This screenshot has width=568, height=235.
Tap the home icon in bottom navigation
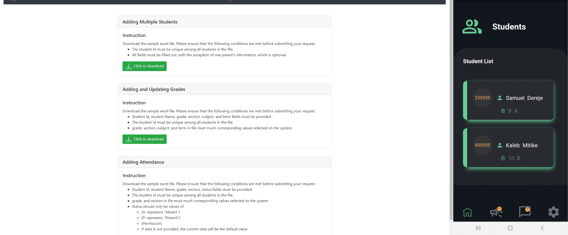(x=468, y=212)
